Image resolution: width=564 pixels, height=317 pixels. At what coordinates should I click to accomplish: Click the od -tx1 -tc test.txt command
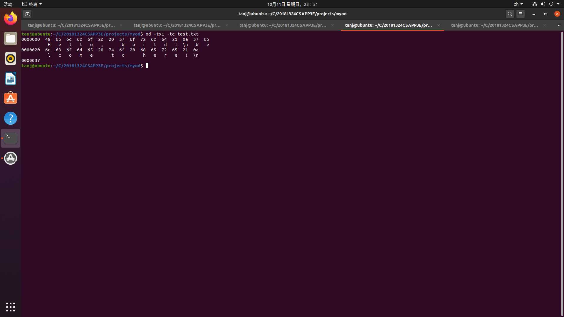172,34
